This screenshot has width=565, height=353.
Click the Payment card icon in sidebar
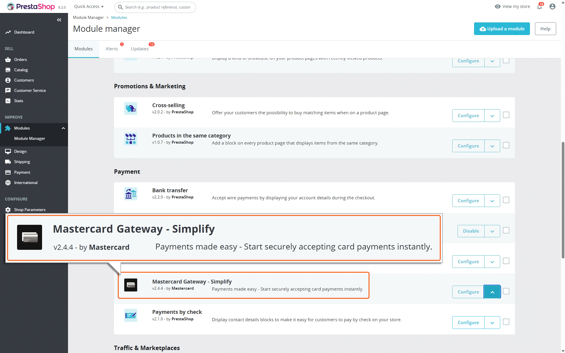pos(8,172)
